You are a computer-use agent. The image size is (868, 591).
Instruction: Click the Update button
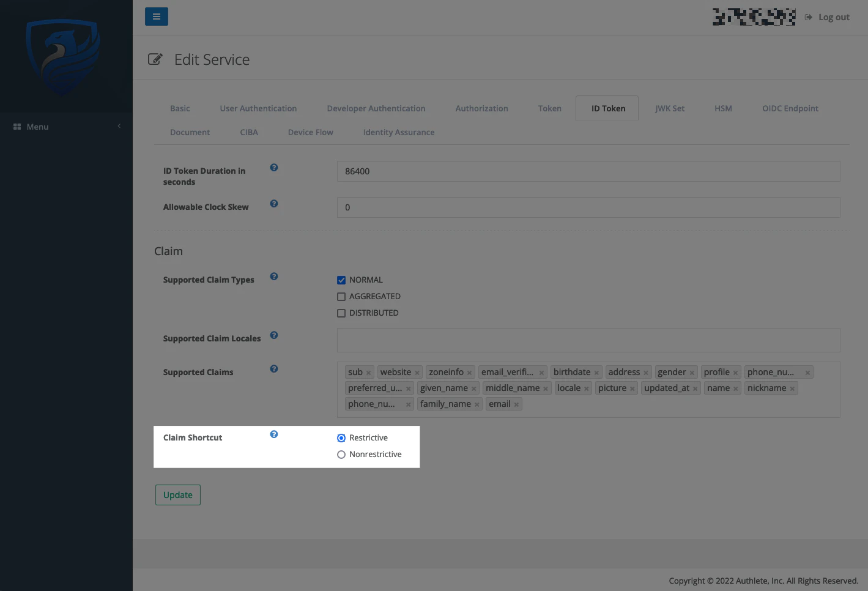coord(177,494)
